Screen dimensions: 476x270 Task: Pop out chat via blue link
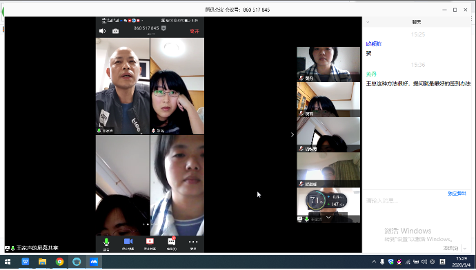[x=457, y=194]
